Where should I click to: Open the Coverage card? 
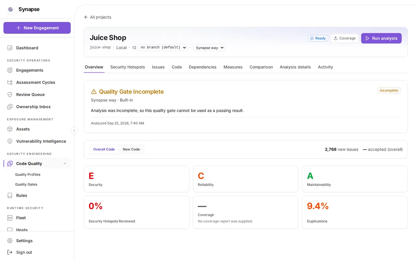(x=246, y=212)
